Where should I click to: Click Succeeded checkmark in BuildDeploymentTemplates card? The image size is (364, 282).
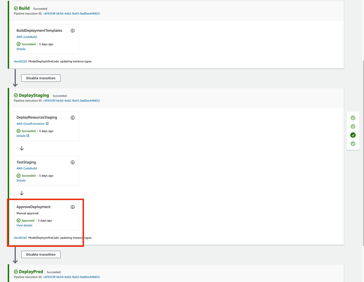tap(19, 44)
